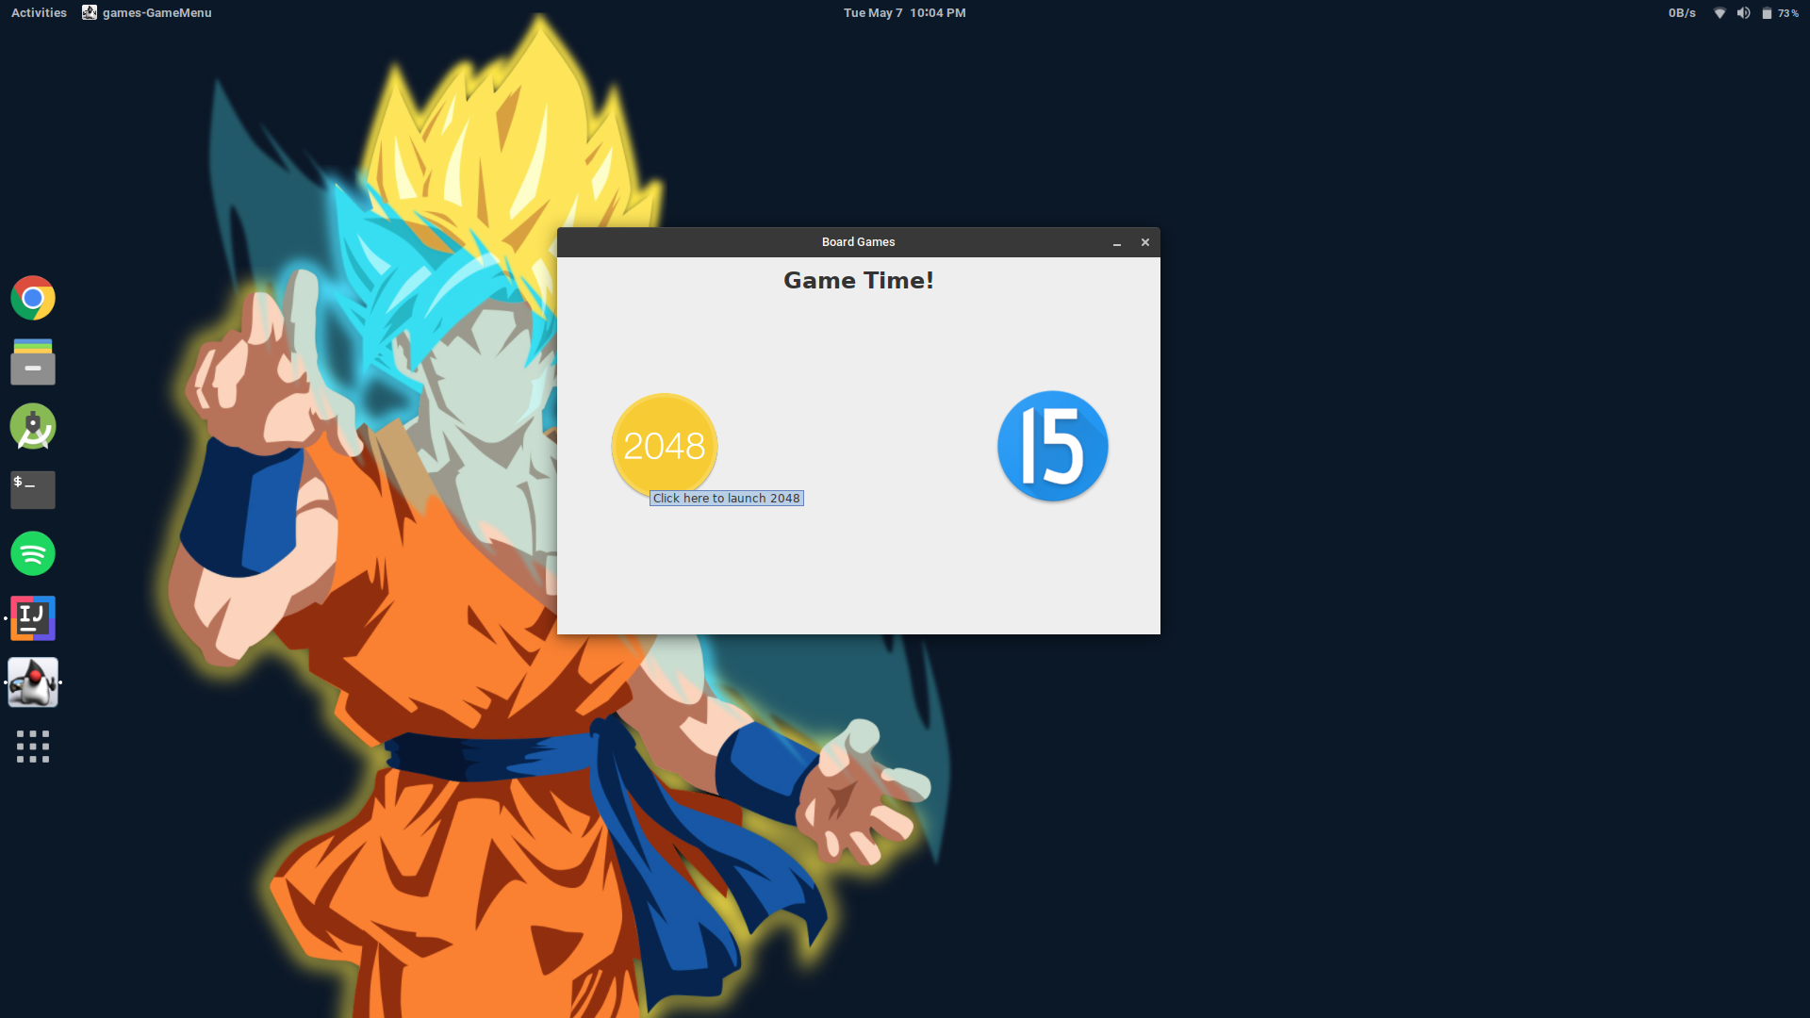Open the Activities overview

pyautogui.click(x=39, y=12)
